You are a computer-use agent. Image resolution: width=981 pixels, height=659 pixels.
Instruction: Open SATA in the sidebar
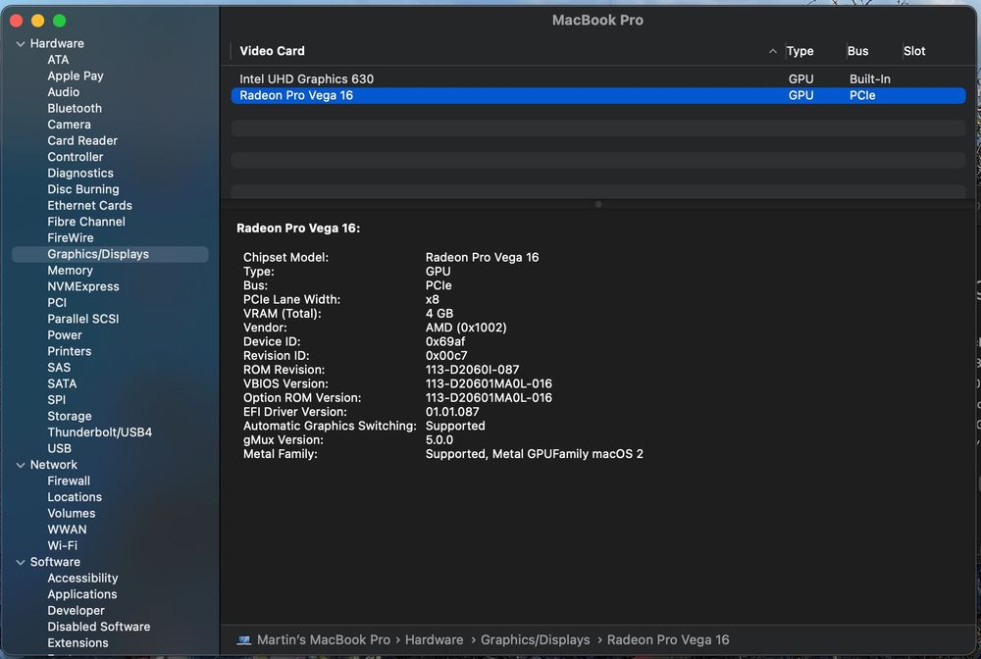click(x=62, y=384)
